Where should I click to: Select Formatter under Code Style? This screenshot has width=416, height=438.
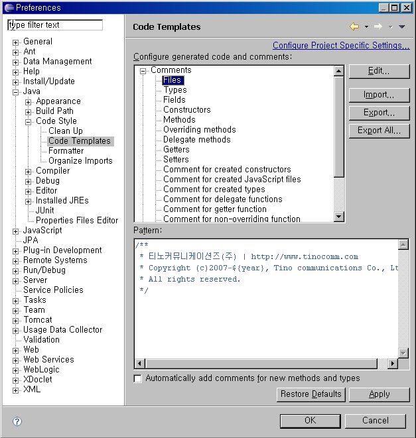(66, 151)
